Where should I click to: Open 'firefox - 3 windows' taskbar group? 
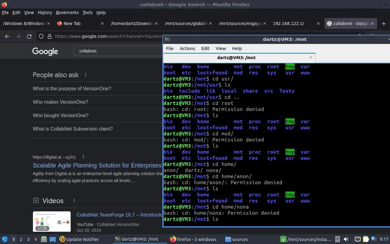(x=193, y=239)
